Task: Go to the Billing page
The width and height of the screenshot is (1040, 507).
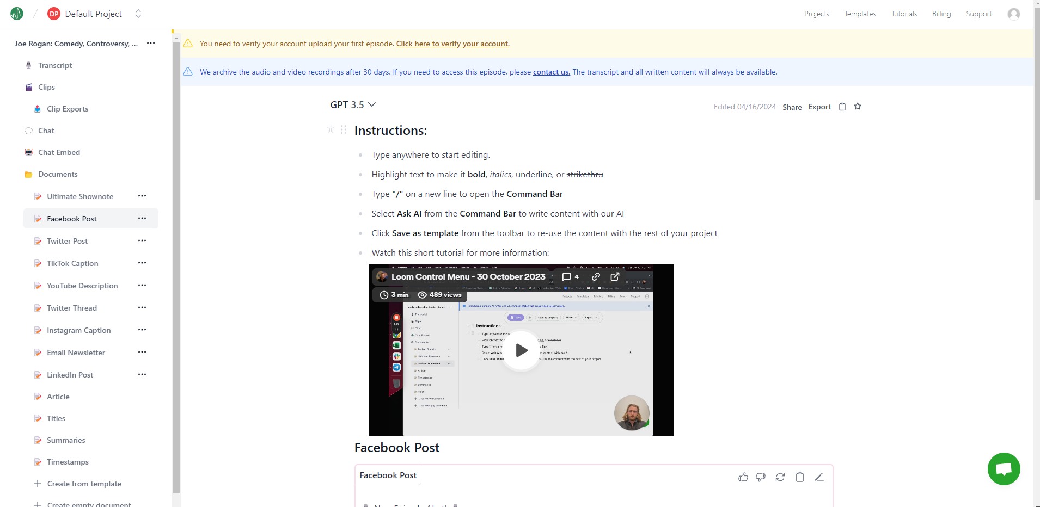Action: point(941,14)
